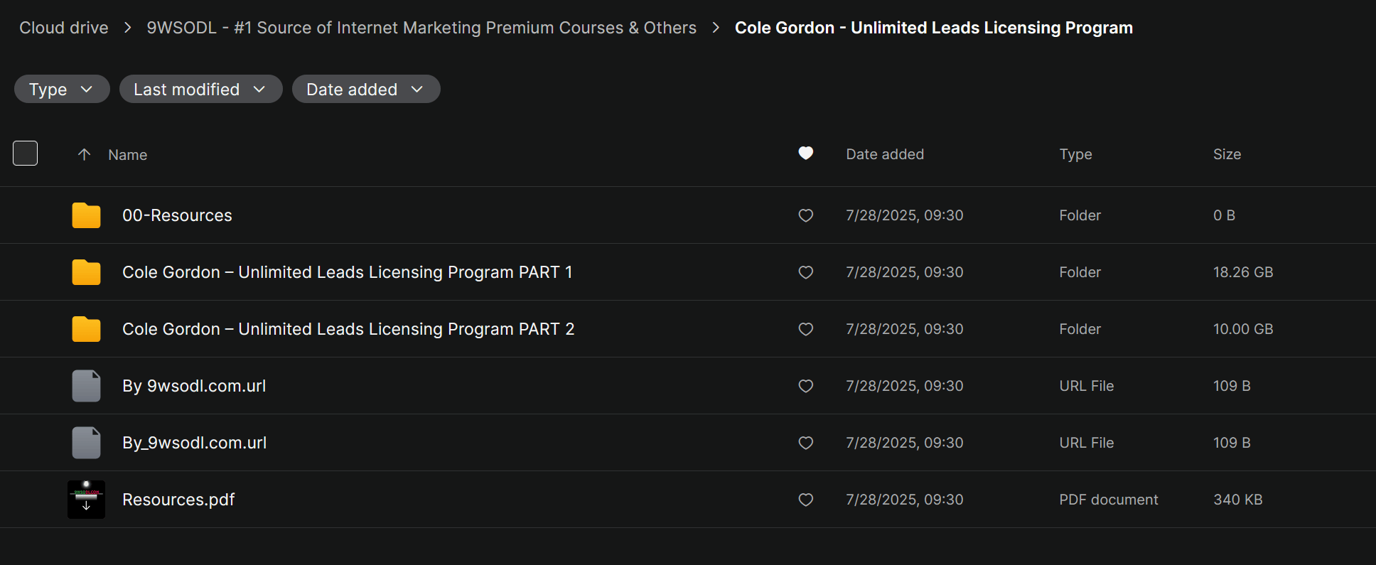The image size is (1376, 565).
Task: Click the favorites heart in the column header
Action: tap(805, 154)
